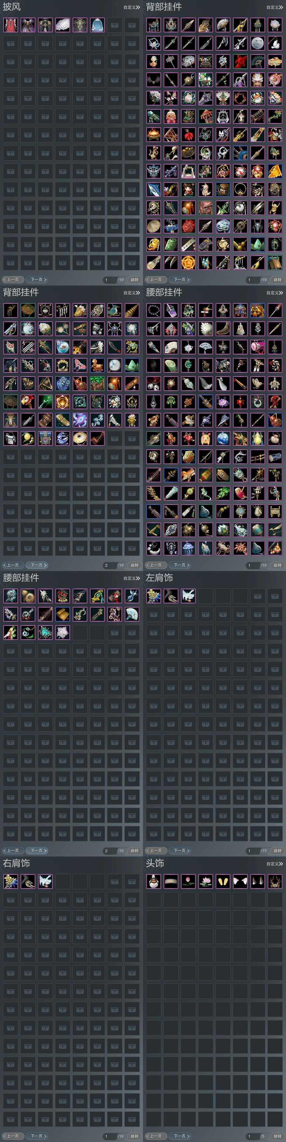Select the yellow rabbit ears headwear
The image size is (286, 1142).
click(223, 881)
